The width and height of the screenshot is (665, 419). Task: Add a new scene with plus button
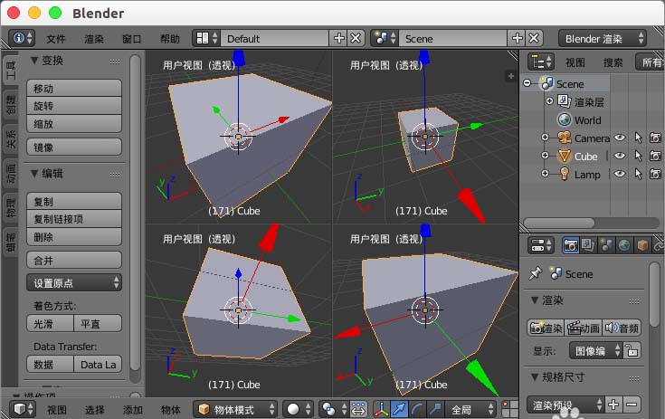(517, 38)
